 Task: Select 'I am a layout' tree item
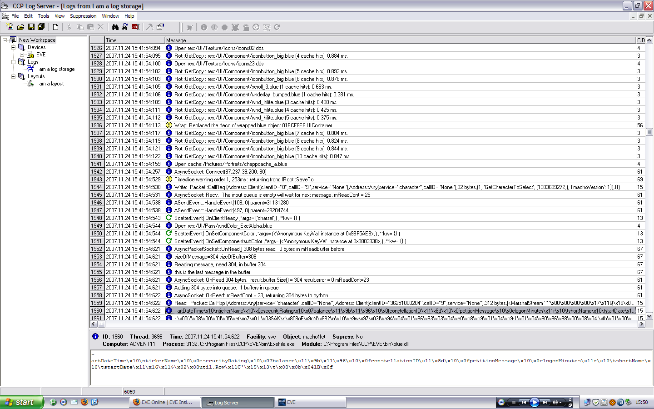click(x=51, y=84)
